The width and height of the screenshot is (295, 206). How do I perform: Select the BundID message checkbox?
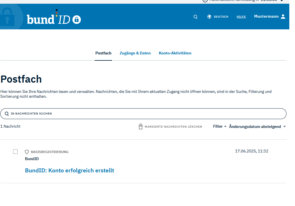[15, 152]
